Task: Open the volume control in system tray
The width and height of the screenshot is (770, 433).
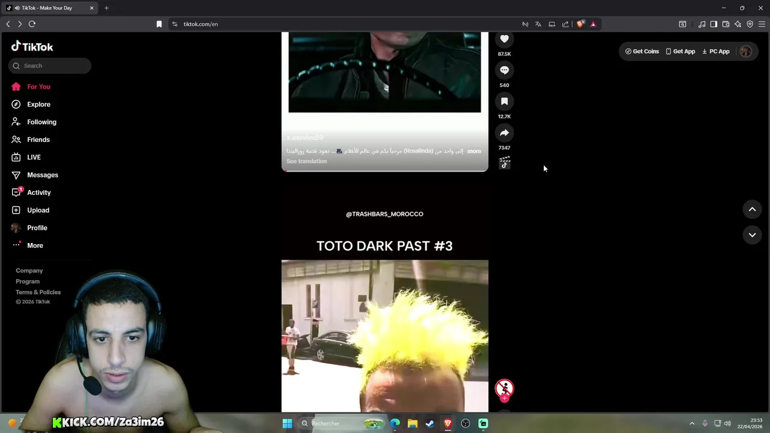Action: [x=727, y=423]
